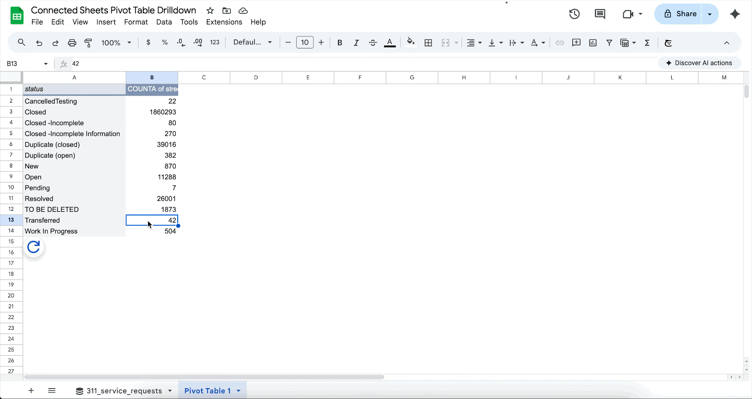Viewport: 752px width, 399px height.
Task: Expand the zoom 100% dropdown
Action: tap(116, 43)
